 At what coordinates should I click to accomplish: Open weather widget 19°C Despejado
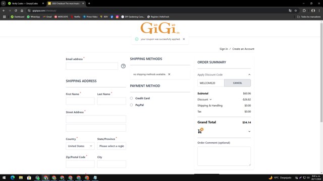point(280,177)
